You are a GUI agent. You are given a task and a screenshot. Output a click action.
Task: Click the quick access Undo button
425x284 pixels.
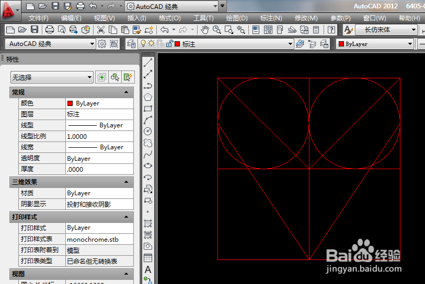[93, 6]
